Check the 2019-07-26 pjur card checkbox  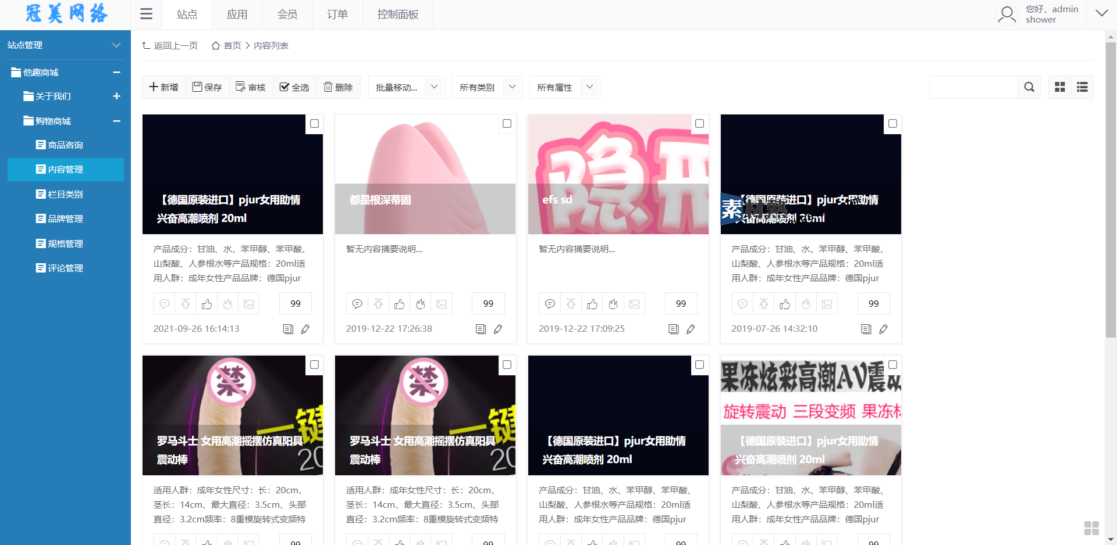[892, 123]
